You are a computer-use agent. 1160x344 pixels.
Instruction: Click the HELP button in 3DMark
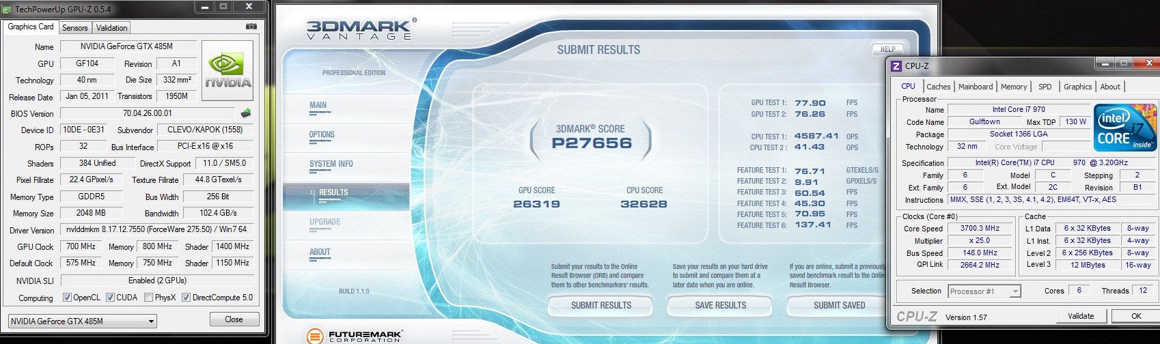(x=887, y=49)
